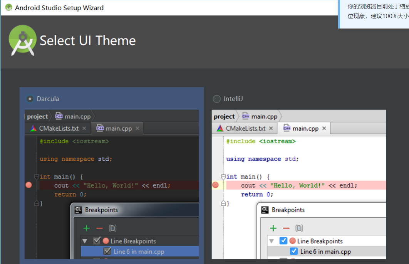Select the Darcula theme radio button
Screen dimensions: 409x264
[30, 99]
